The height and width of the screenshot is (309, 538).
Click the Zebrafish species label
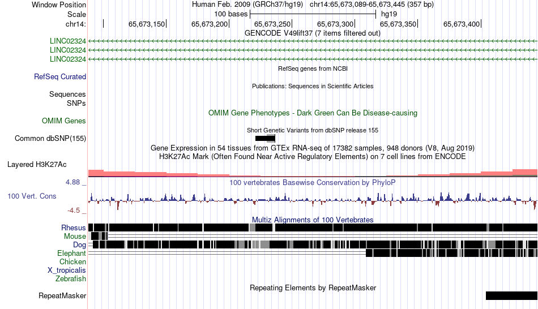point(71,279)
